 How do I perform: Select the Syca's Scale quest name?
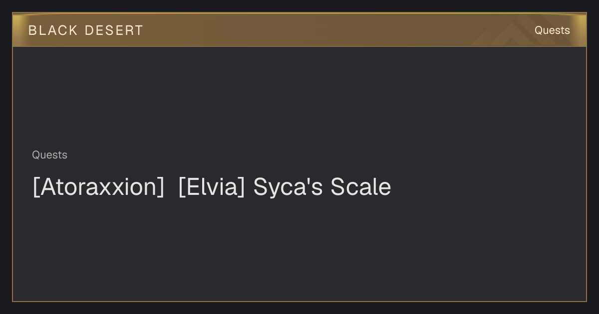pyautogui.click(x=322, y=187)
